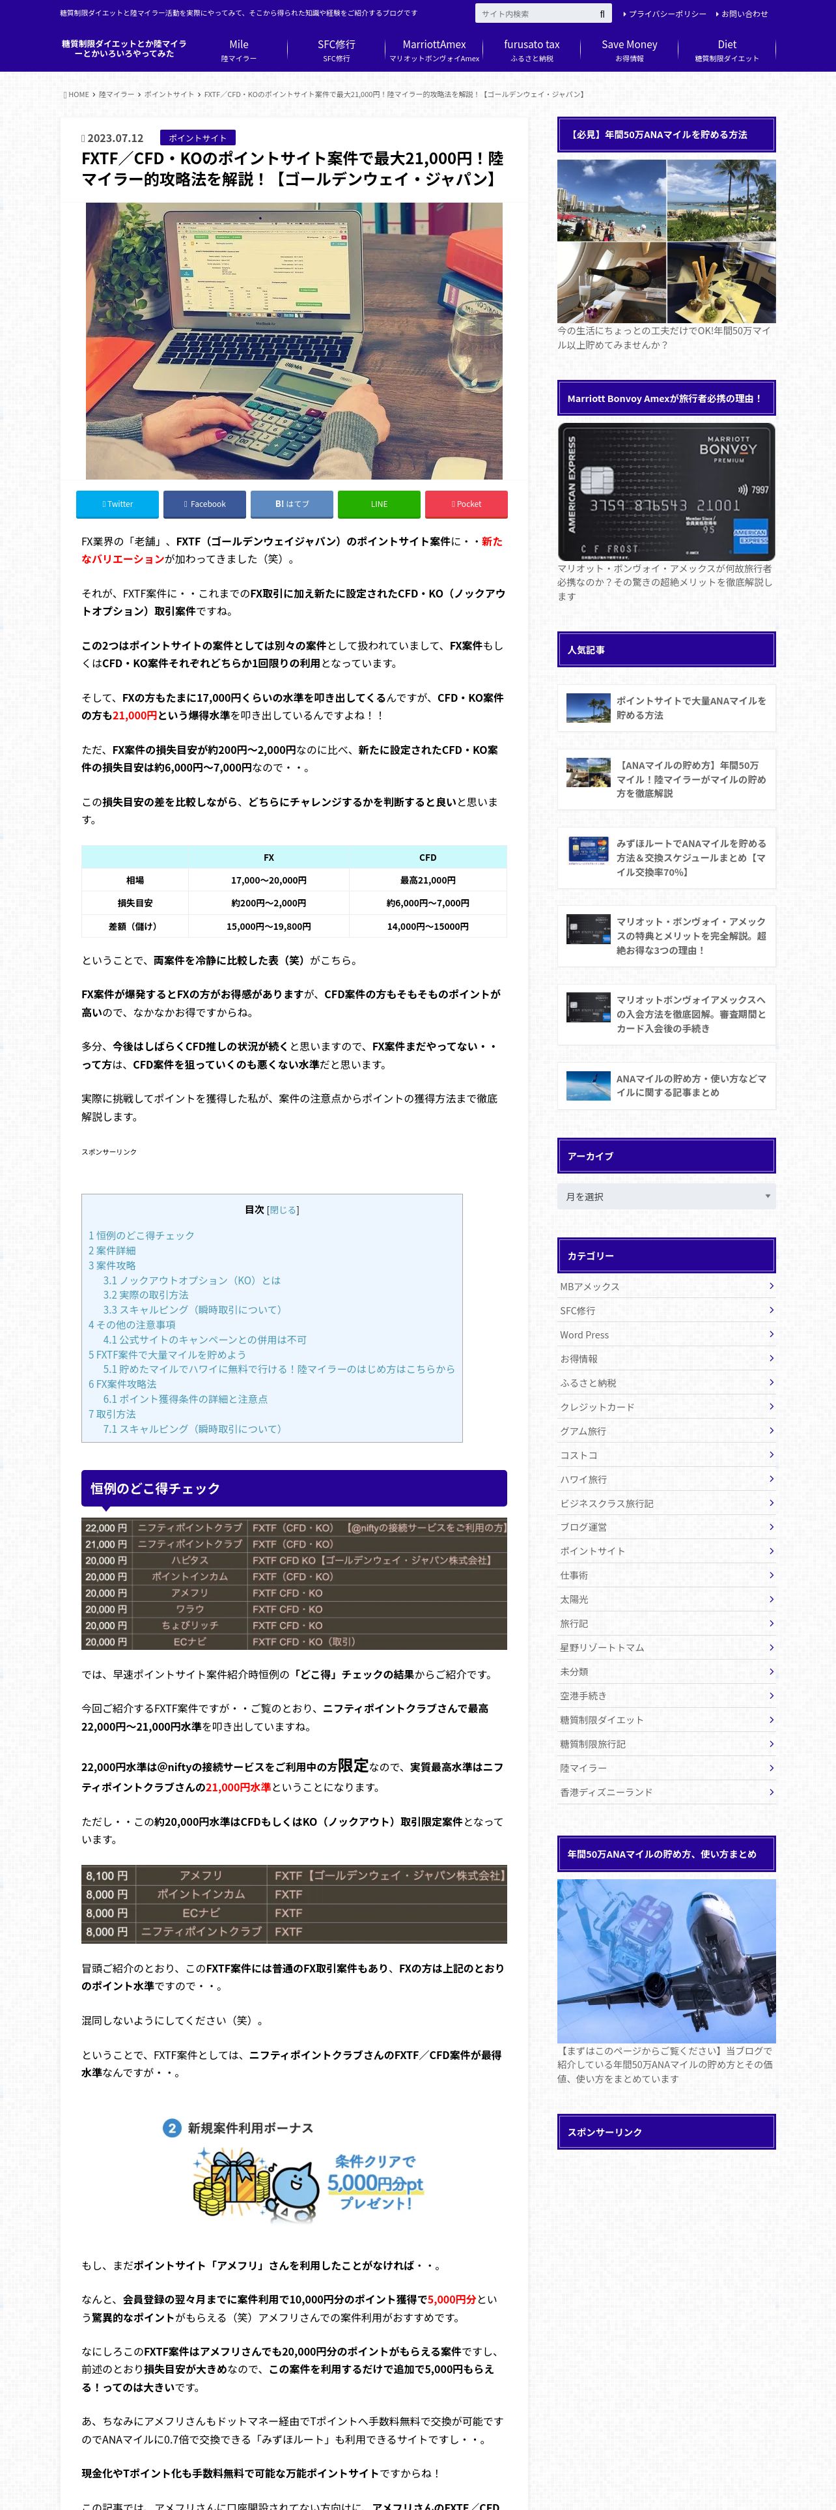Screen dimensions: 836x2510
Task: Jump to 7 取引方法 section
Action: [112, 1414]
